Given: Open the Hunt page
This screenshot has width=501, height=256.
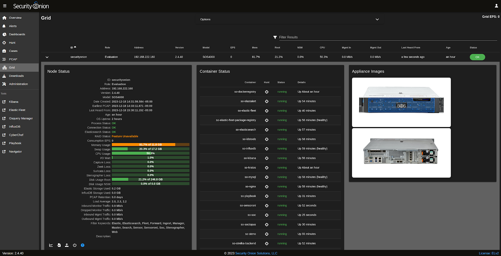Looking at the screenshot, I should (x=19, y=43).
